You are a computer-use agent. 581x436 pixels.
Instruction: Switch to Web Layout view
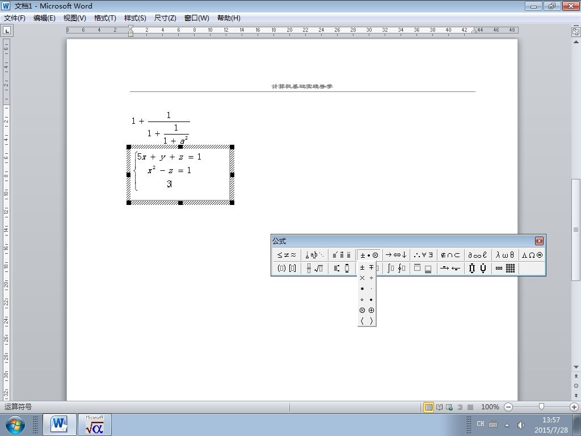pos(449,407)
